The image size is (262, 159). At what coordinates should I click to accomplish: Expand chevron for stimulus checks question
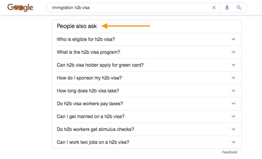[x=233, y=129]
